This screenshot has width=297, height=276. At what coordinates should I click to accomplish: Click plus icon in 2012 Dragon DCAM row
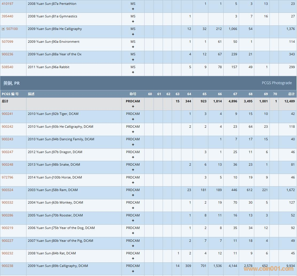pos(133,157)
